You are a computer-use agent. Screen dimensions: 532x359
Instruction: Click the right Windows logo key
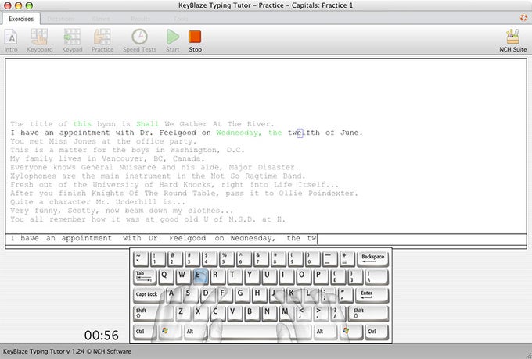[x=350, y=332]
